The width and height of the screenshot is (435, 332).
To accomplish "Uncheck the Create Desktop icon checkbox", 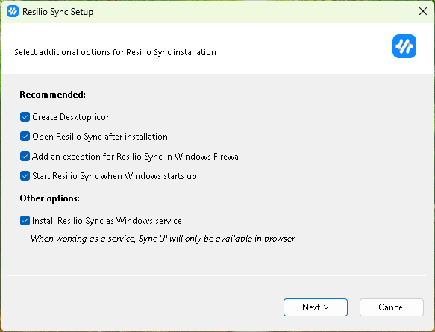I will (x=25, y=117).
